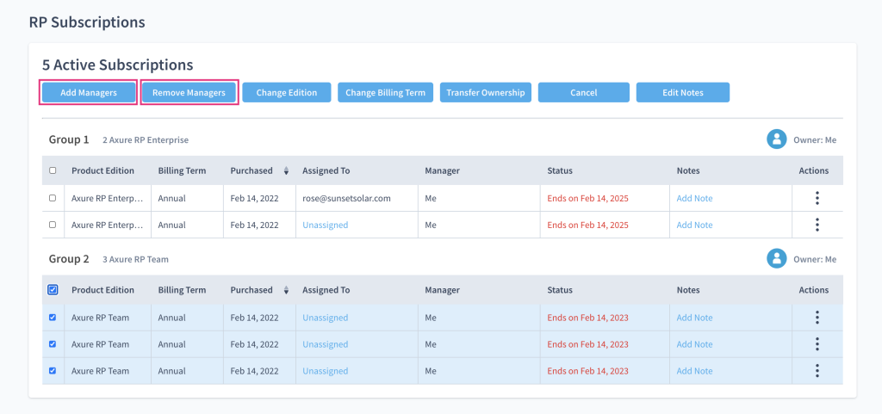Click the Edit Notes button
Screen dimensions: 882x414
pyautogui.click(x=682, y=93)
